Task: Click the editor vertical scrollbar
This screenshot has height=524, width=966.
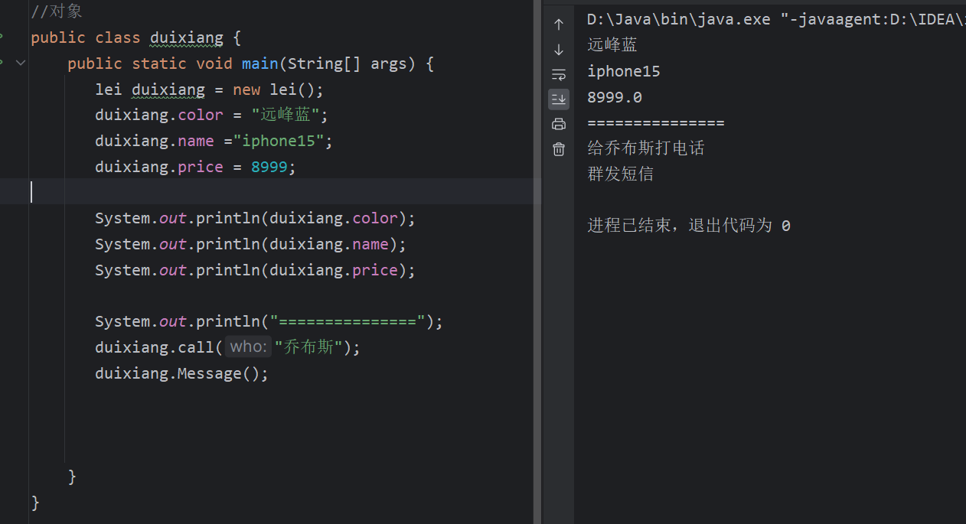Action: (537, 262)
